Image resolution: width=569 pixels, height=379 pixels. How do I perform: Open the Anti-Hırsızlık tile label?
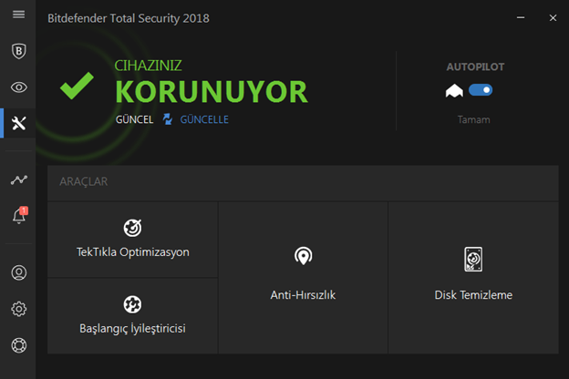coord(303,295)
